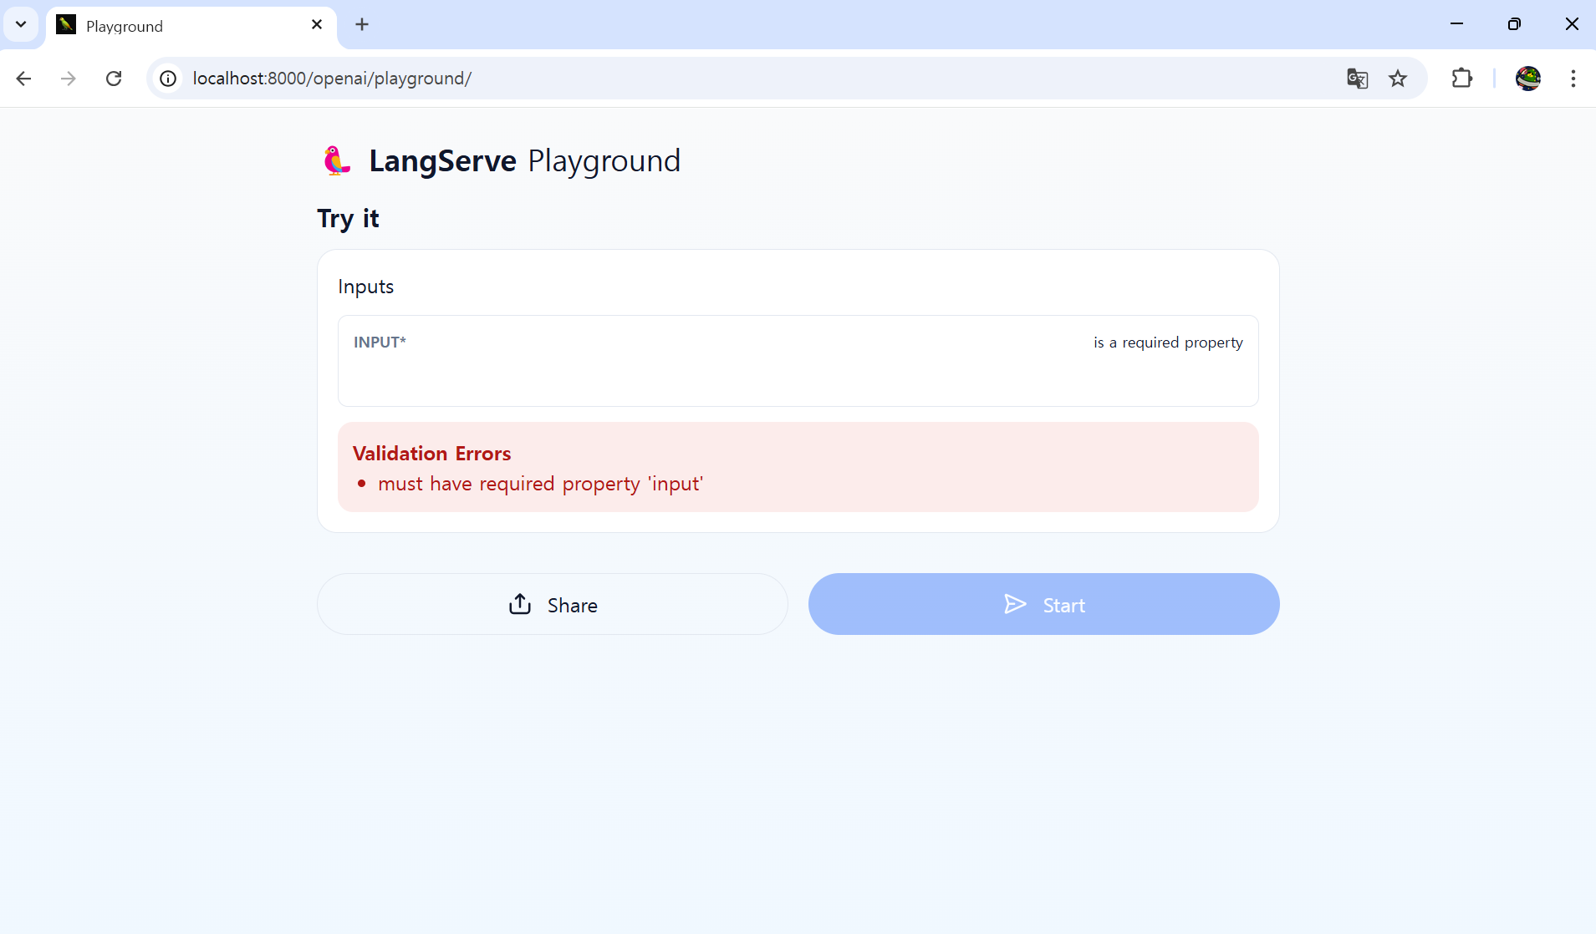Click the 'LangServe Playground' title

(x=525, y=160)
